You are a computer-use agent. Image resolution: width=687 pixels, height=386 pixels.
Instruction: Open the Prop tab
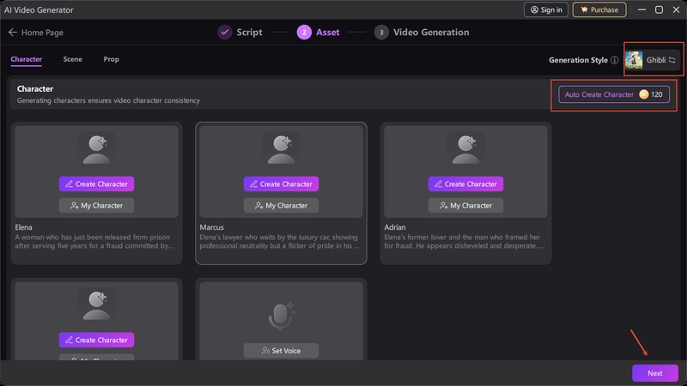click(x=112, y=59)
